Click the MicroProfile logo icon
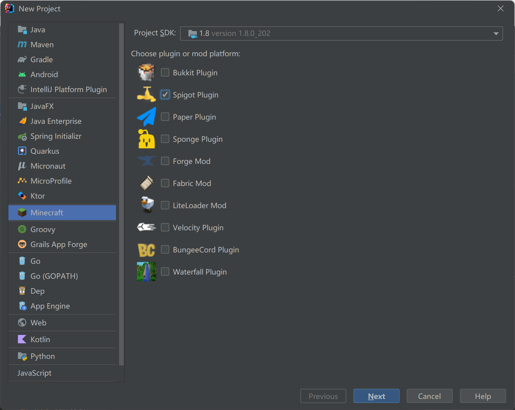 click(22, 181)
